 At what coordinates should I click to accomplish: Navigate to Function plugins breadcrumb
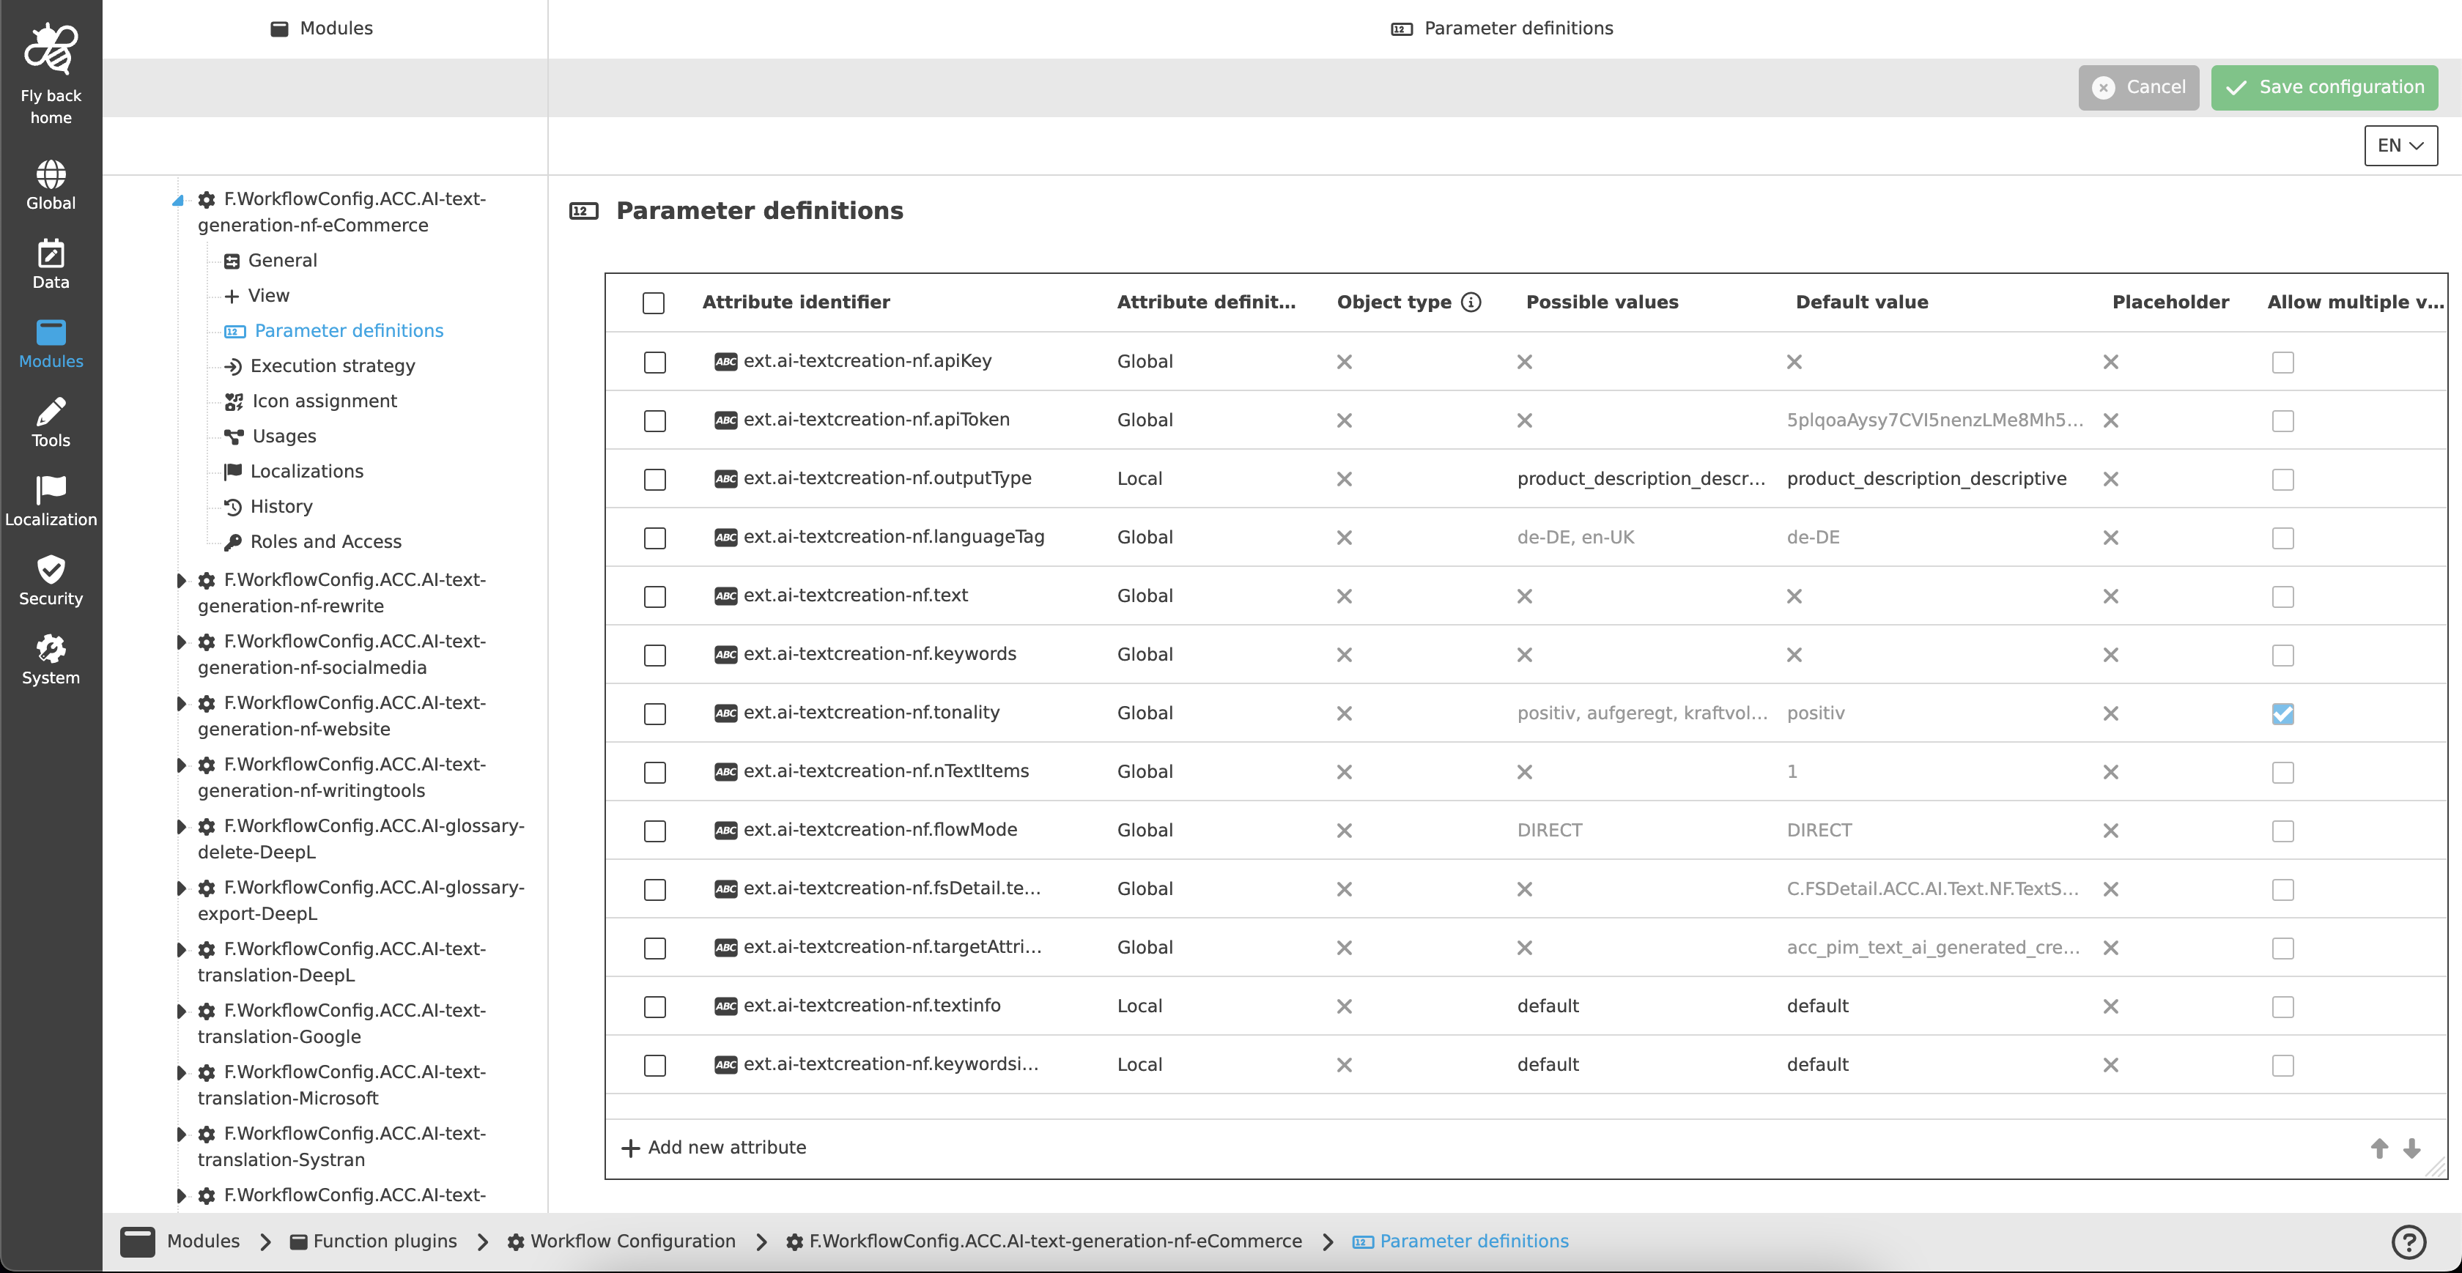click(384, 1241)
